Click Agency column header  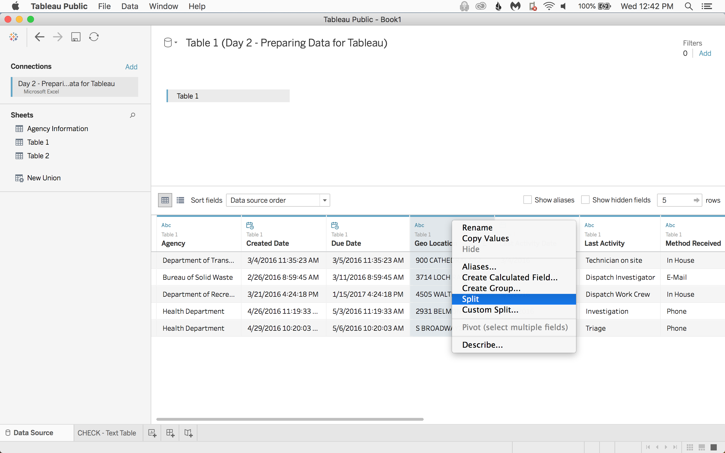coord(199,234)
